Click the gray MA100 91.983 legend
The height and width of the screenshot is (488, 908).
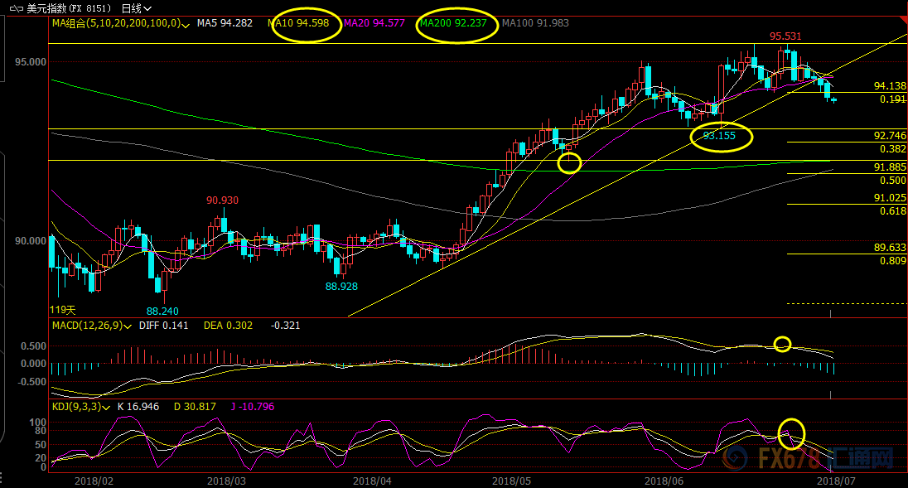coord(535,23)
